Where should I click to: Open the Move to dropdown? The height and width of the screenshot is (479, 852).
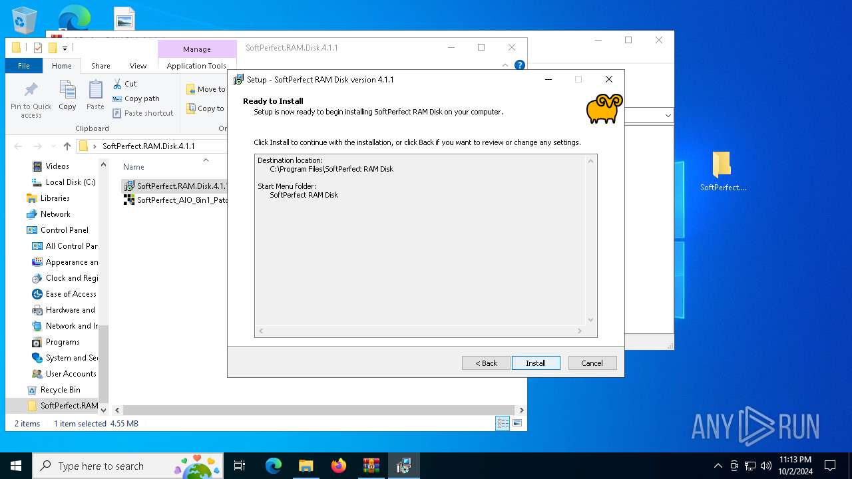pyautogui.click(x=206, y=89)
